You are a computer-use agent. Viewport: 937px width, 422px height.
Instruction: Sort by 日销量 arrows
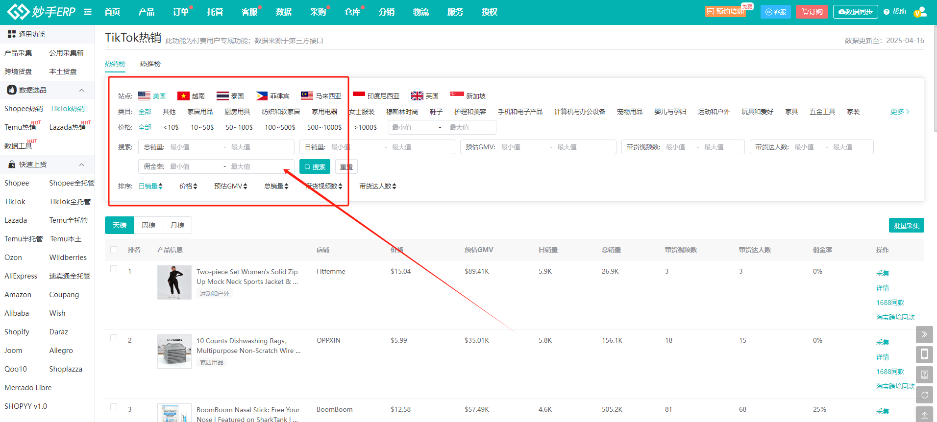[x=160, y=186]
